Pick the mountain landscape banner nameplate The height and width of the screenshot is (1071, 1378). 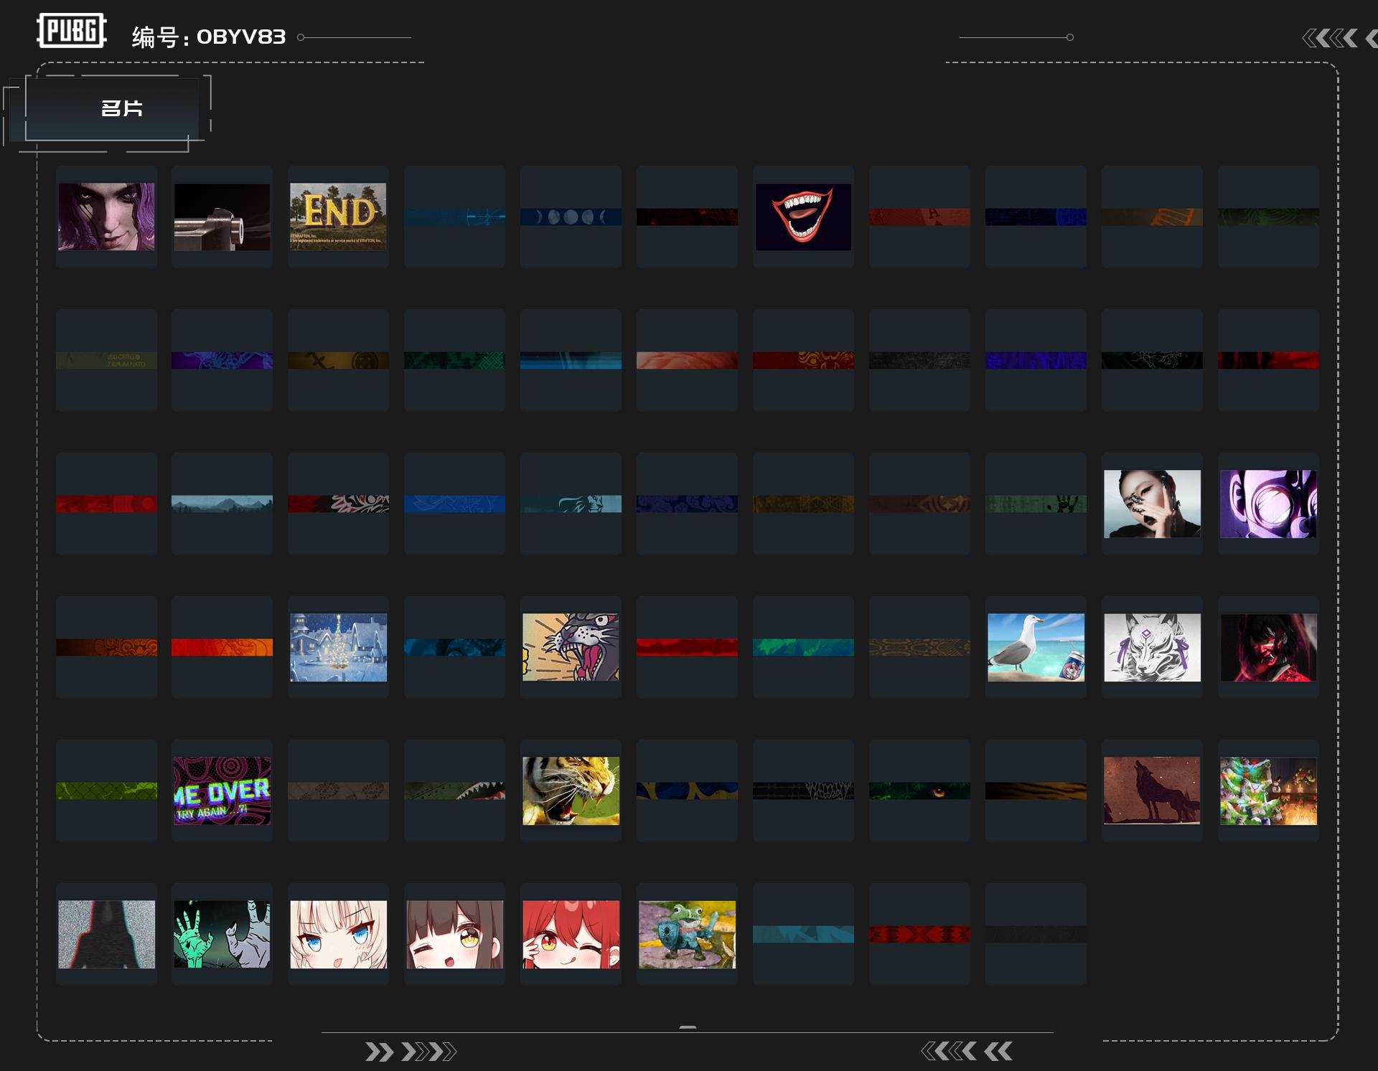tap(222, 504)
